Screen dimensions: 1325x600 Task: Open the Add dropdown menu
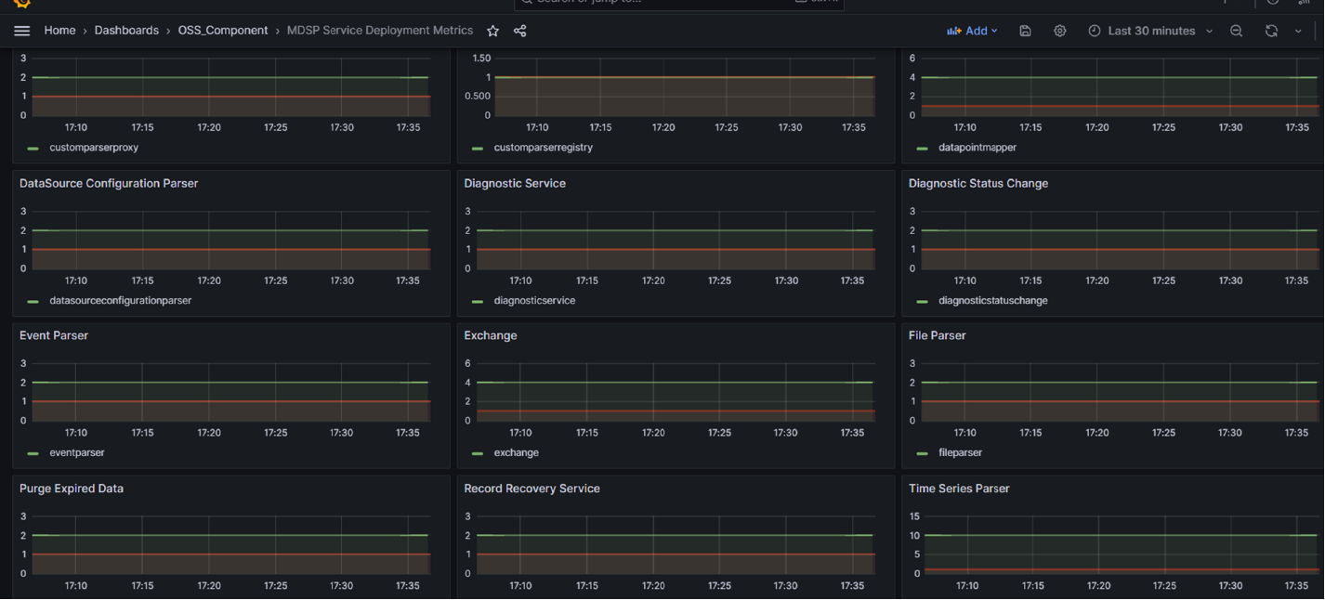tap(972, 31)
